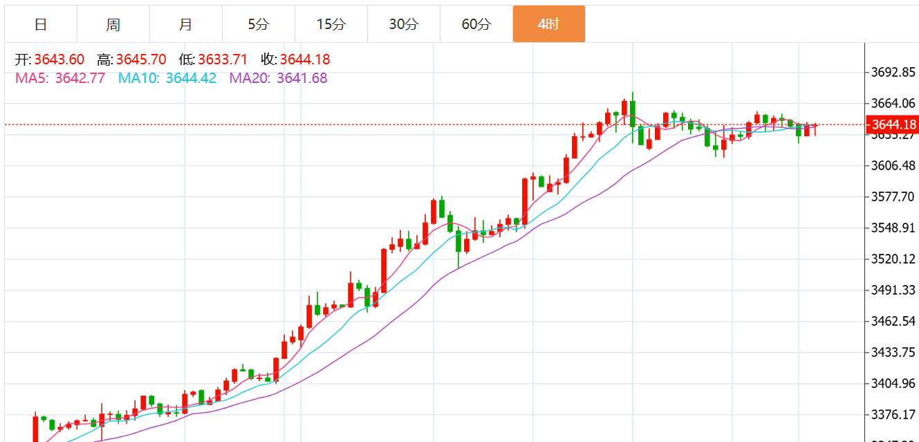
Task: Switch to the 5分 timeframe
Action: click(259, 25)
